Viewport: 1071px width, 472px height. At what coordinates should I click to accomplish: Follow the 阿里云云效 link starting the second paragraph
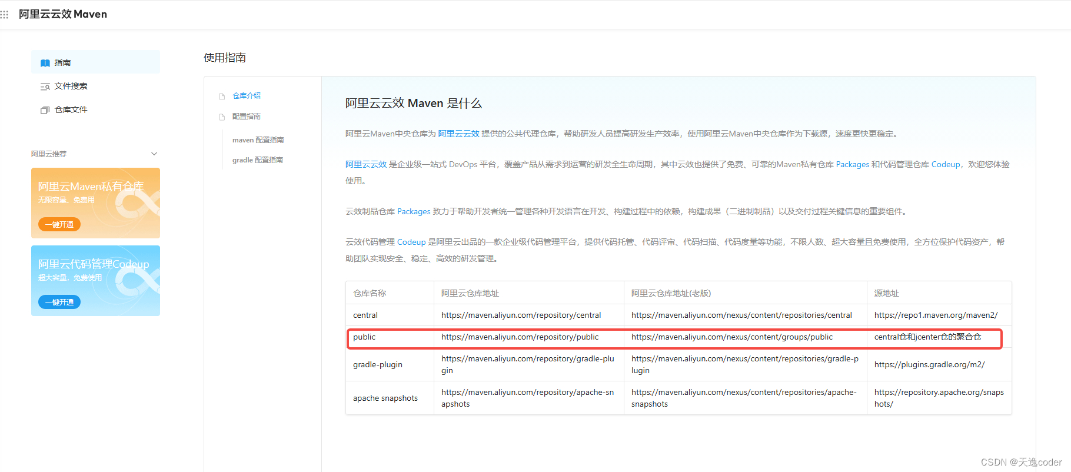[x=366, y=164]
